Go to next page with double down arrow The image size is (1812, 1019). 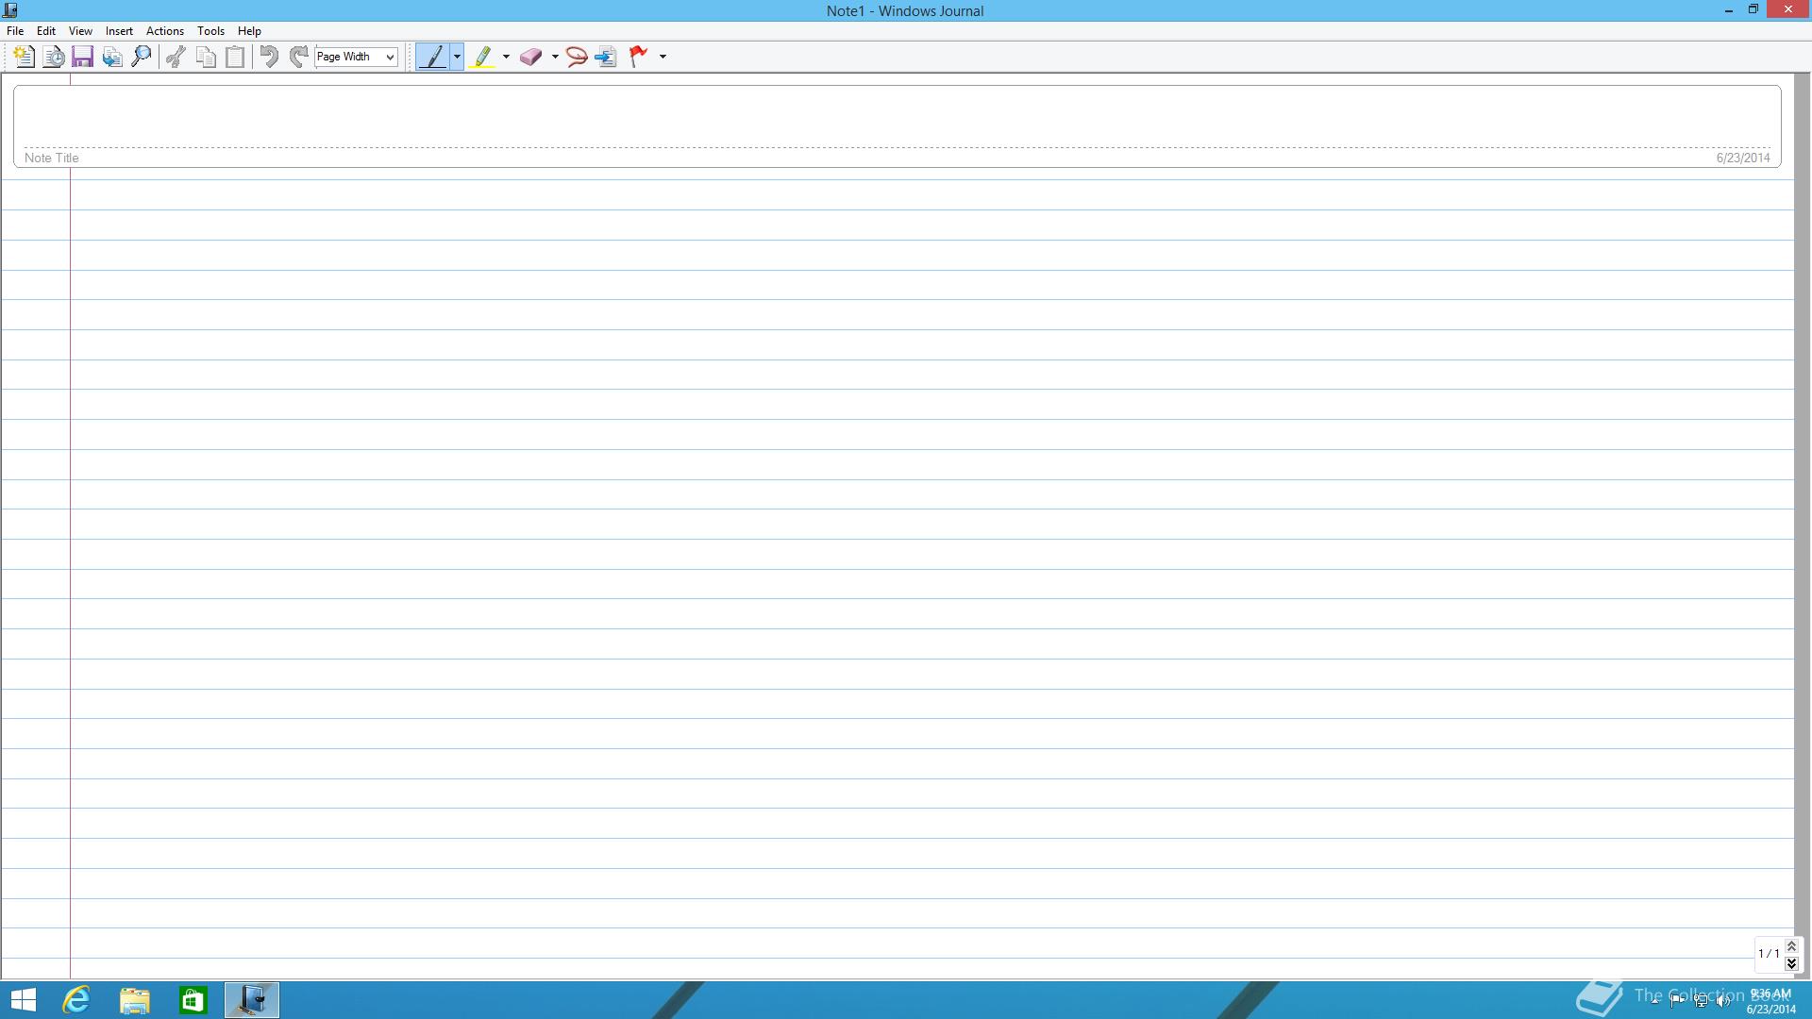click(x=1791, y=963)
